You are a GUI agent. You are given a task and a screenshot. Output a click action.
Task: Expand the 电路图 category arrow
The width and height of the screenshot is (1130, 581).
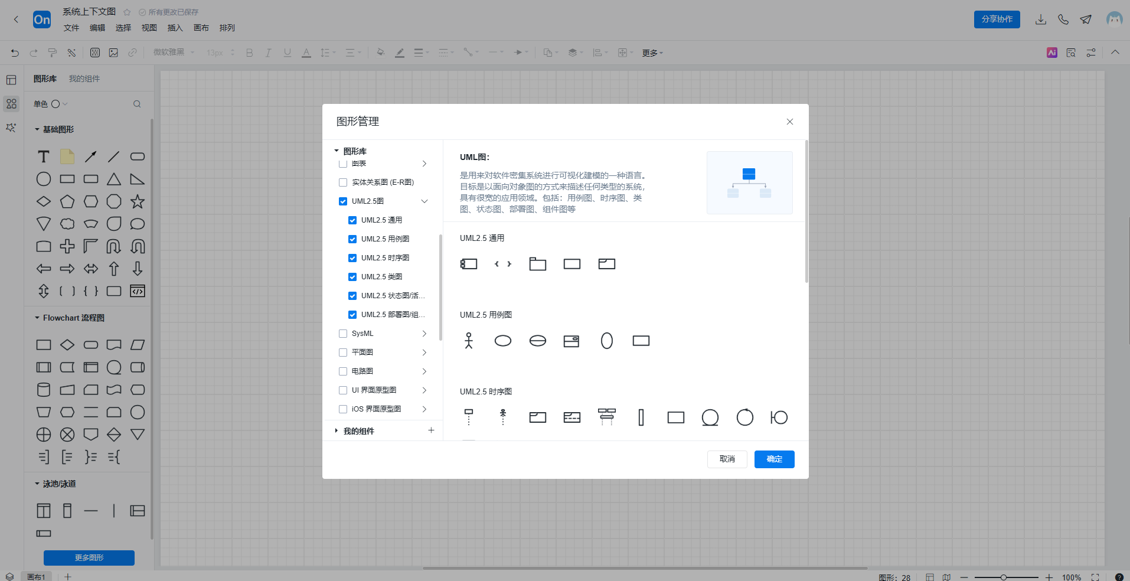tap(424, 371)
